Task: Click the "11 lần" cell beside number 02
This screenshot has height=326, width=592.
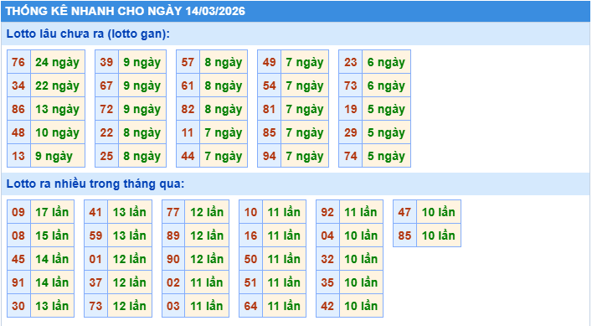Action: click(207, 282)
